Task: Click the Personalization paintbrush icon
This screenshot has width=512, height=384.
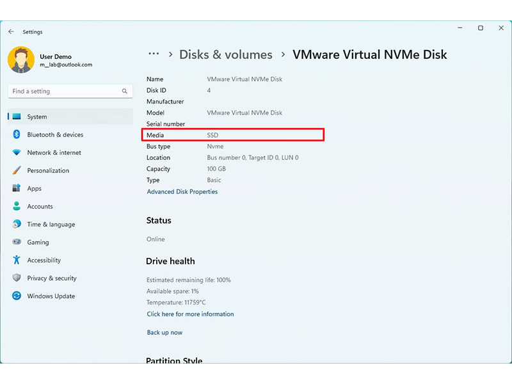Action: point(17,170)
